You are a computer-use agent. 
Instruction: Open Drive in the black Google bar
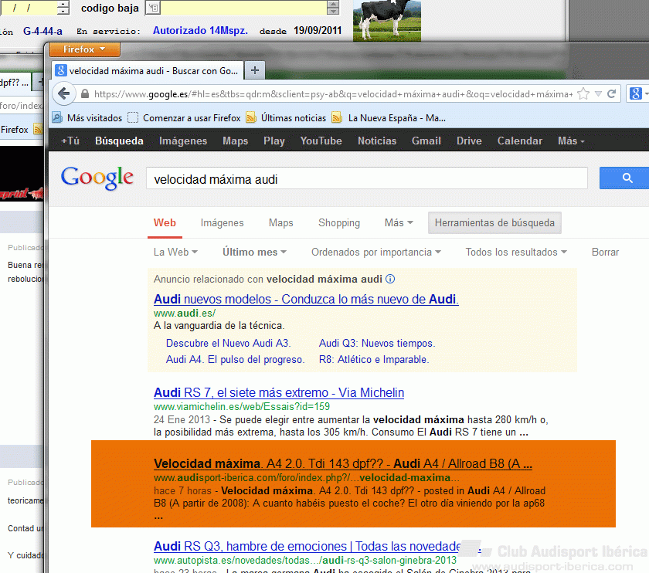tap(469, 141)
